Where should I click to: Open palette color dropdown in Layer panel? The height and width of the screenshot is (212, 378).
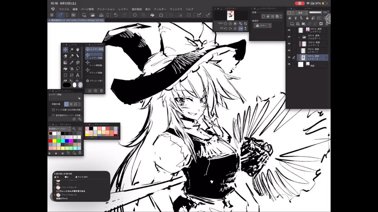290,13
